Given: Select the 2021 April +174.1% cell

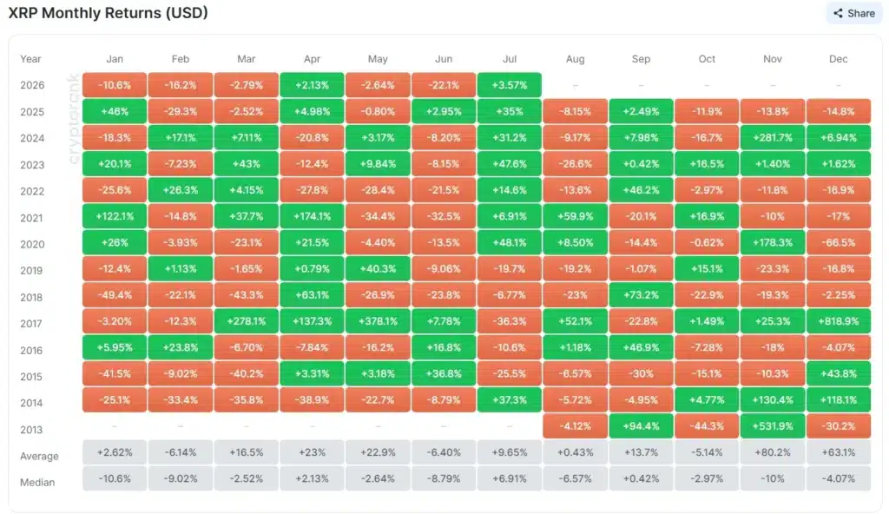Looking at the screenshot, I should 312,217.
